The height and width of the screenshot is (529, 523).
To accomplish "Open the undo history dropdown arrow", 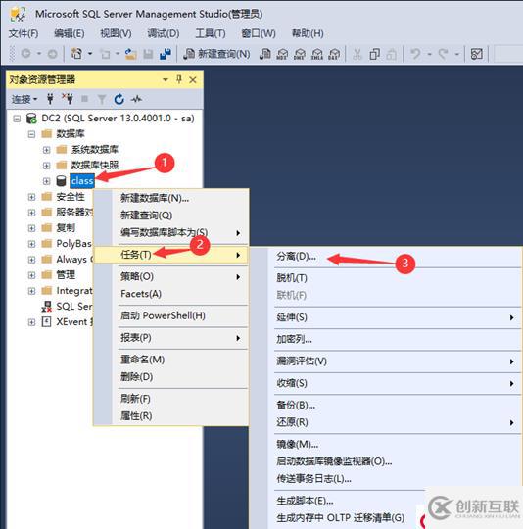I will pos(429,54).
